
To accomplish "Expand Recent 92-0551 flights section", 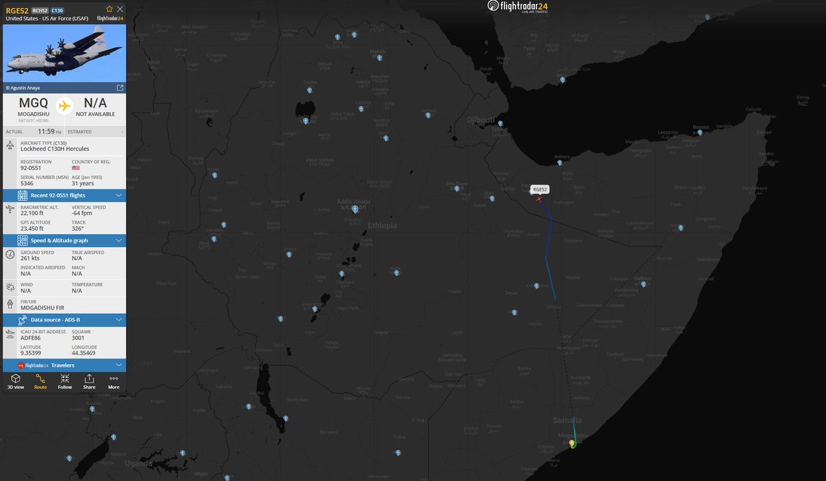I will (65, 196).
